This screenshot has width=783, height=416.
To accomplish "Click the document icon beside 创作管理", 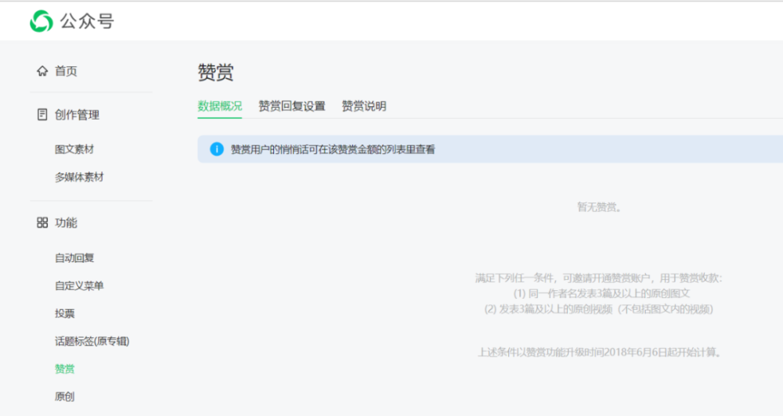I will [x=42, y=114].
